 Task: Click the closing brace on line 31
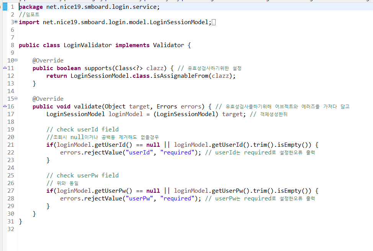20,221
